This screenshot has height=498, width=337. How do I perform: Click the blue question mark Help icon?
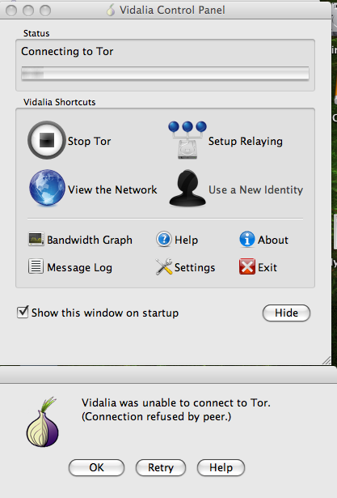[x=164, y=239]
